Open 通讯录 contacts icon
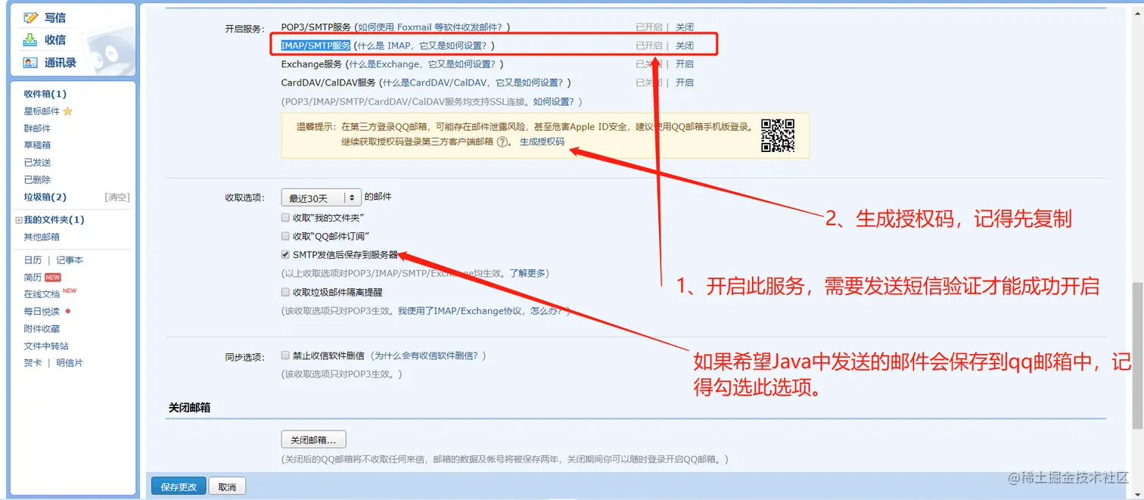The image size is (1144, 500). click(x=30, y=62)
